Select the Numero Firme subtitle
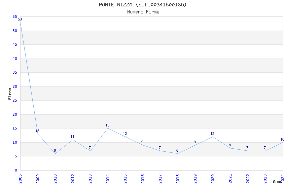The image size is (286, 185). [143, 12]
